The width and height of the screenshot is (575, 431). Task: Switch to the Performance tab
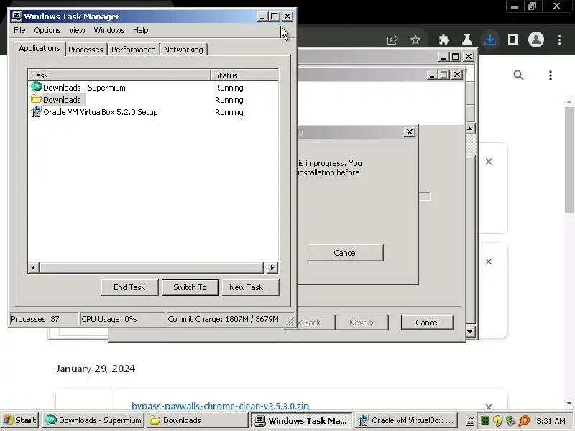[134, 50]
